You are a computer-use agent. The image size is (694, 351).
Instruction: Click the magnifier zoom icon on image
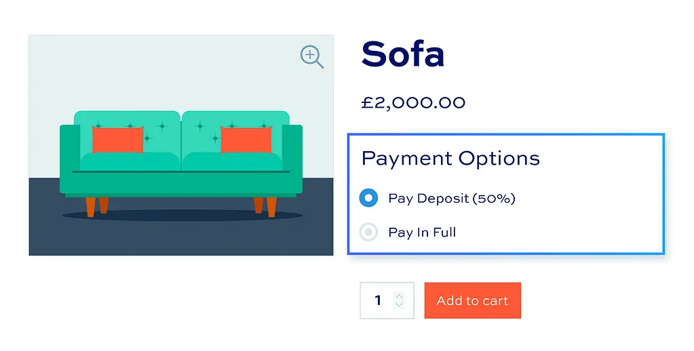[311, 57]
